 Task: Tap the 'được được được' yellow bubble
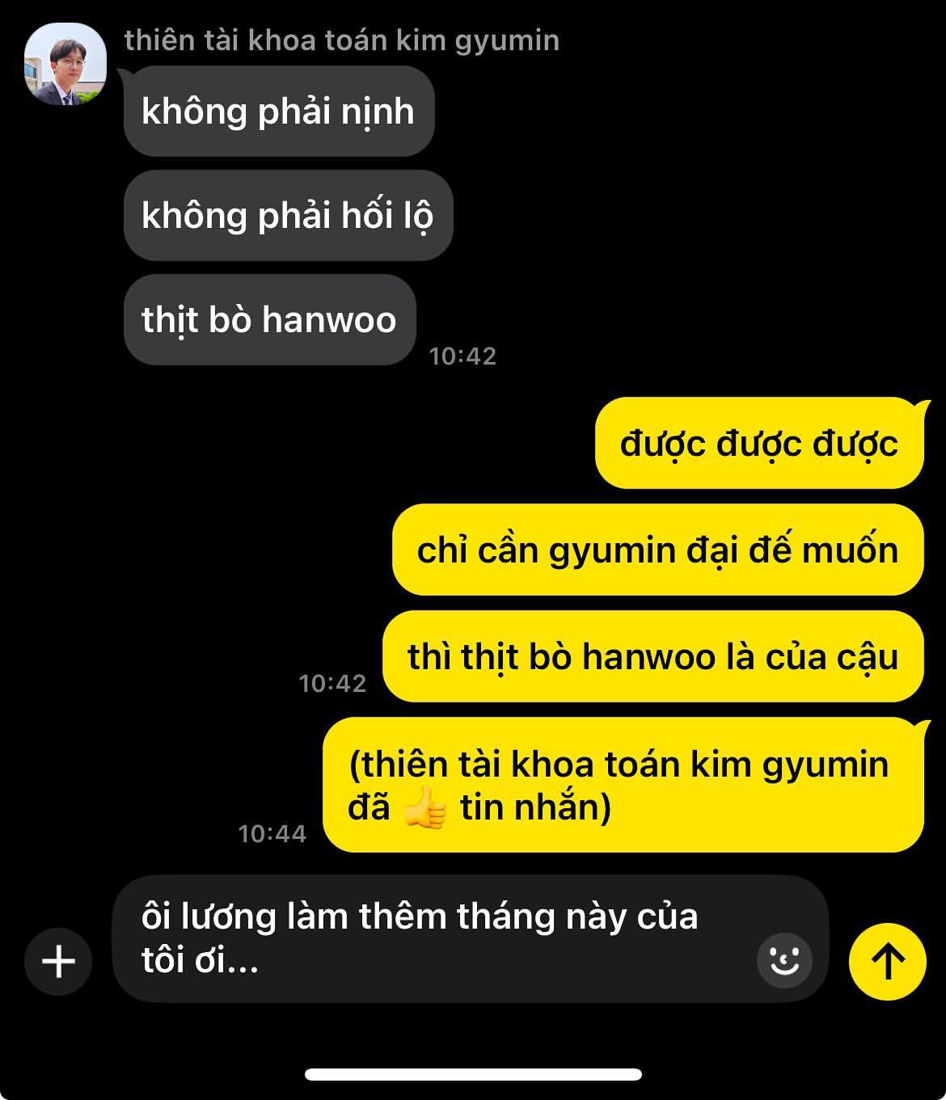tap(759, 444)
